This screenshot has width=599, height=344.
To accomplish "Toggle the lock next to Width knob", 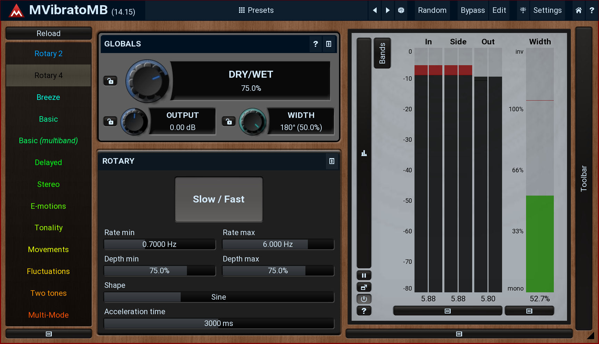I will 229,121.
